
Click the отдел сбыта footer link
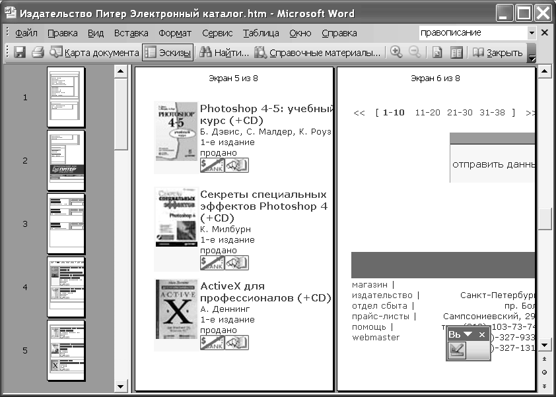(x=380, y=305)
